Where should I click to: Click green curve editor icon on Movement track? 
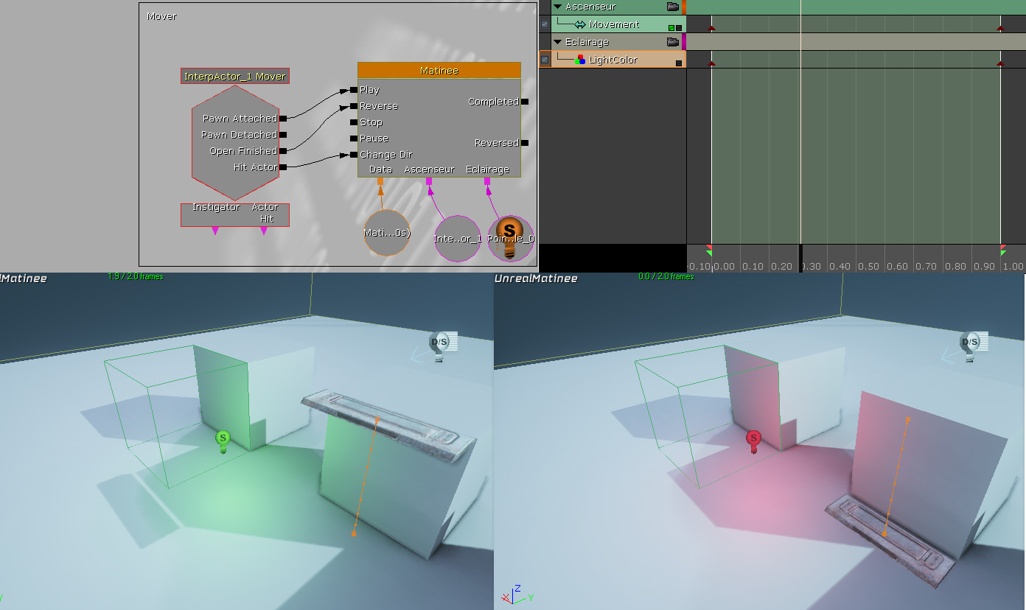[671, 28]
